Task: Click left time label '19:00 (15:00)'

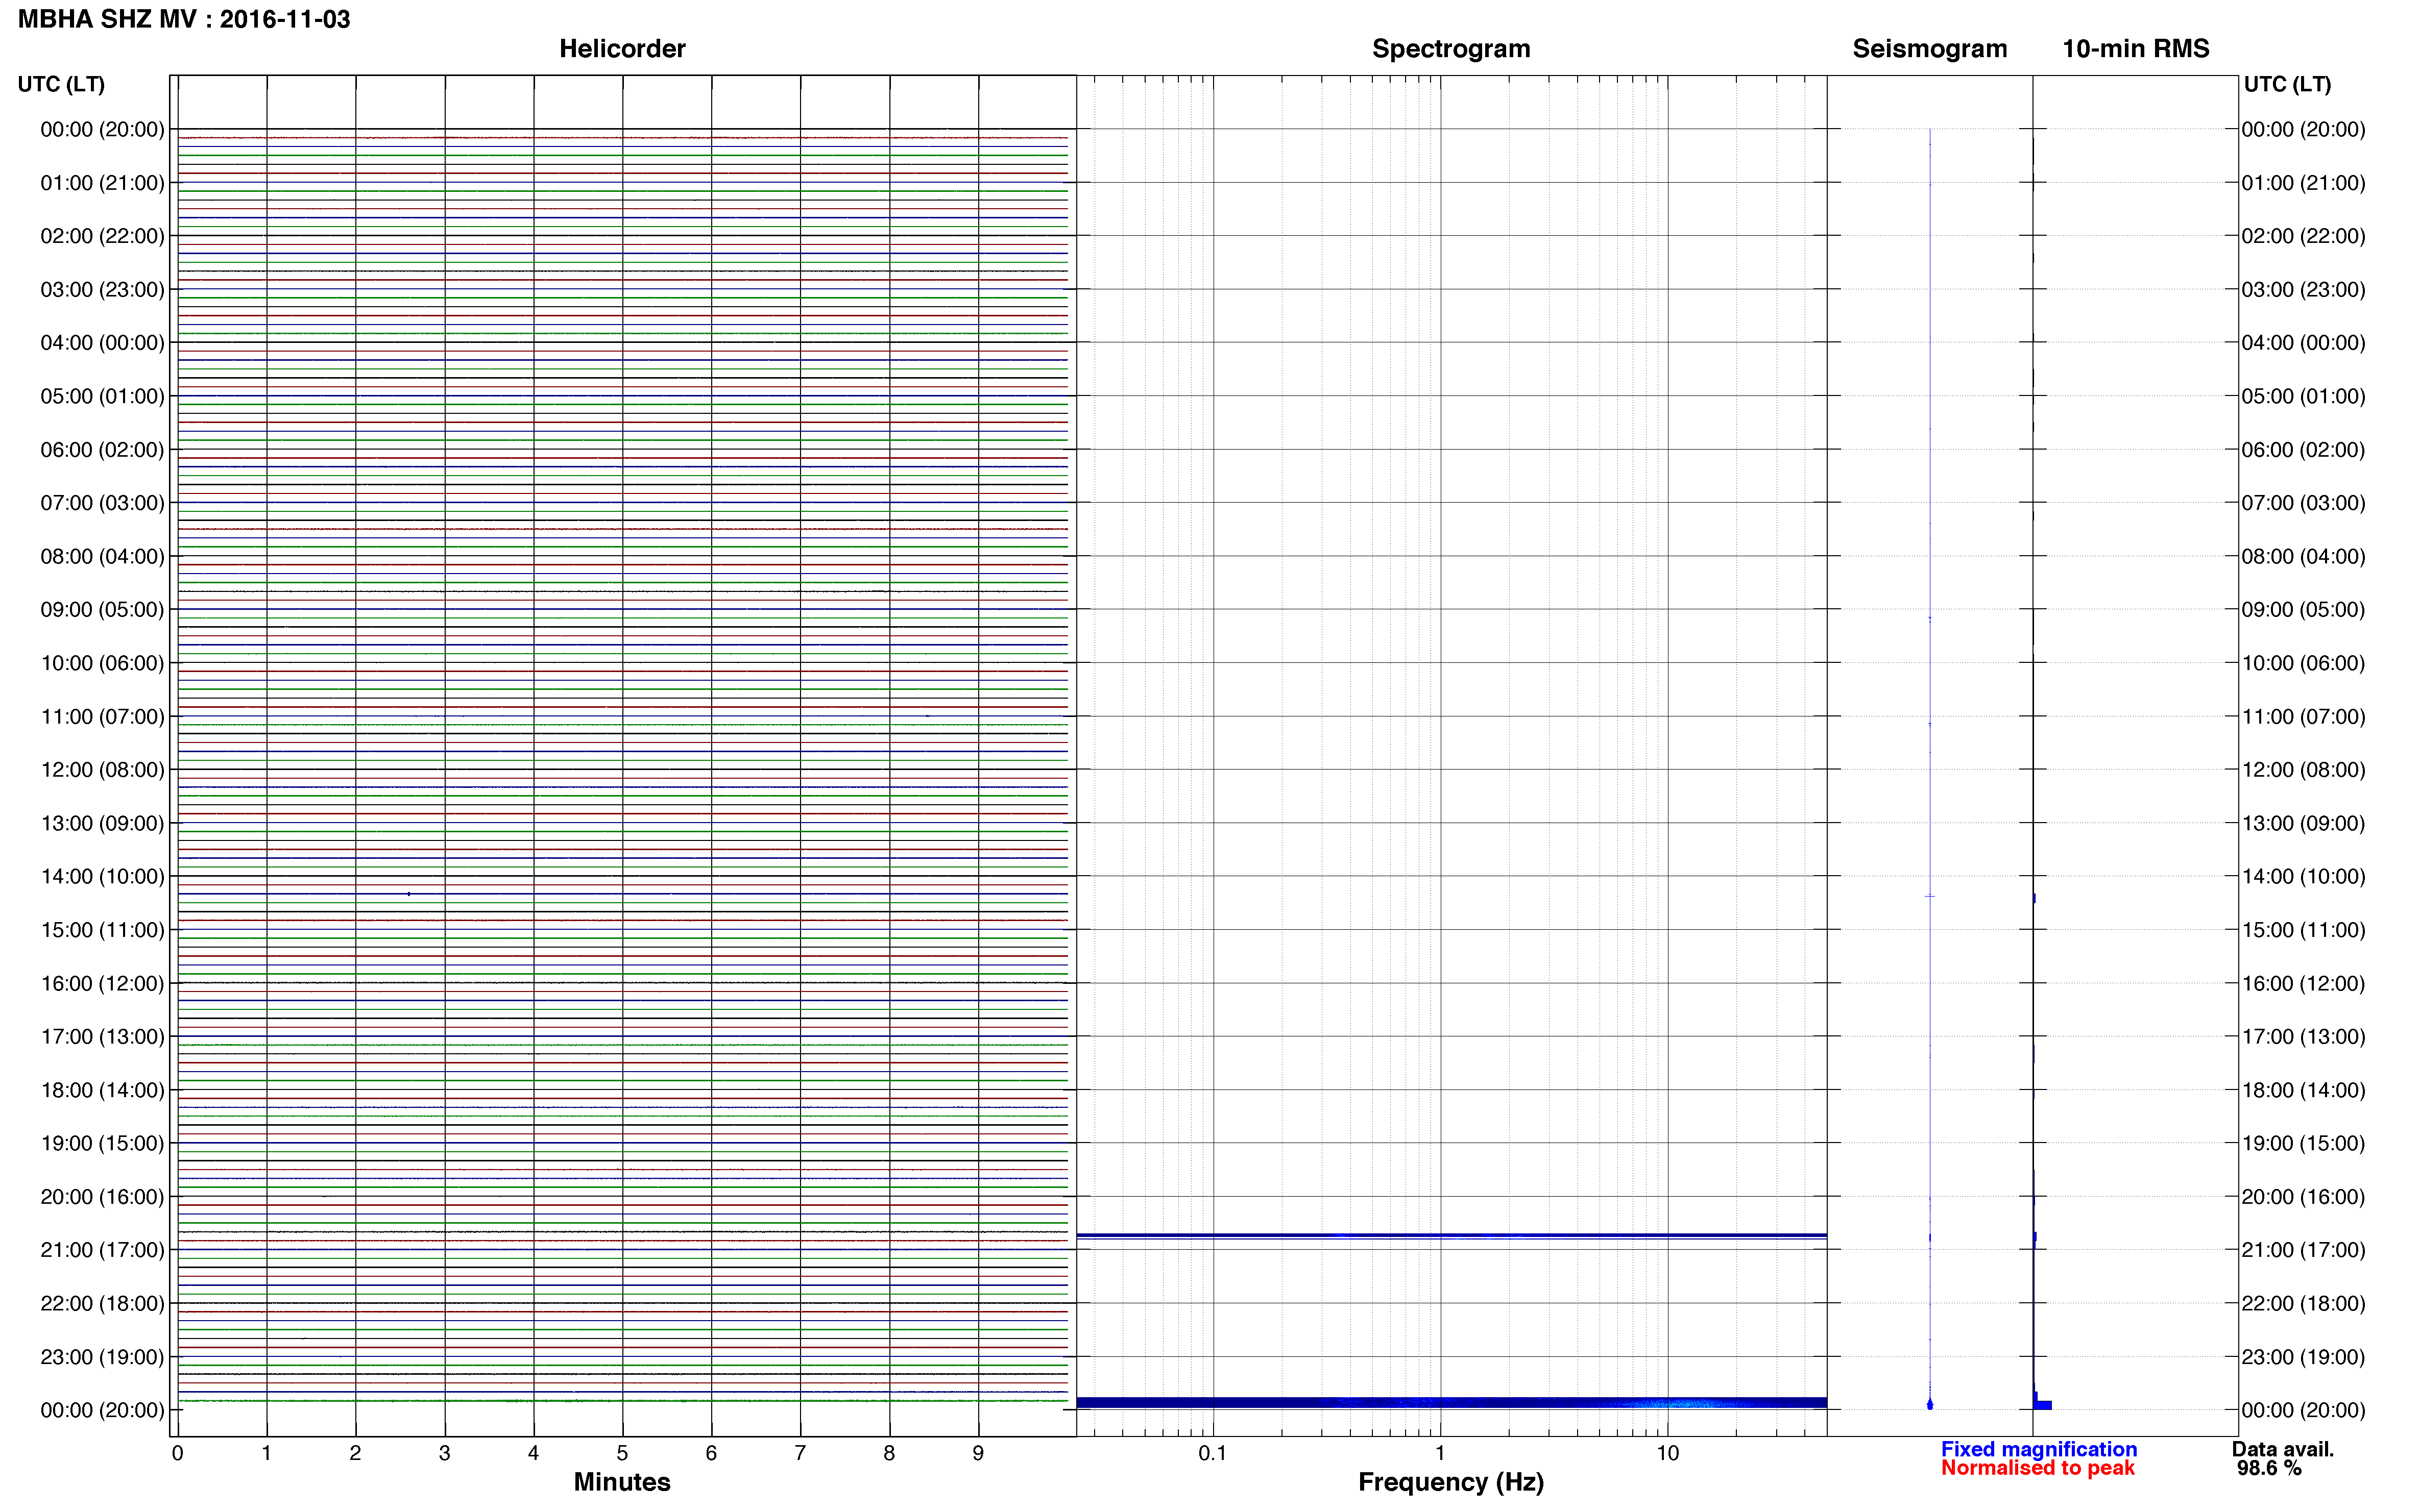Action: pos(102,1143)
